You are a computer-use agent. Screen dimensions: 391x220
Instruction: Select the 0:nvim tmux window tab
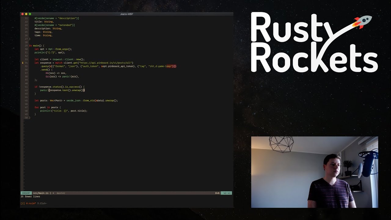31,203
